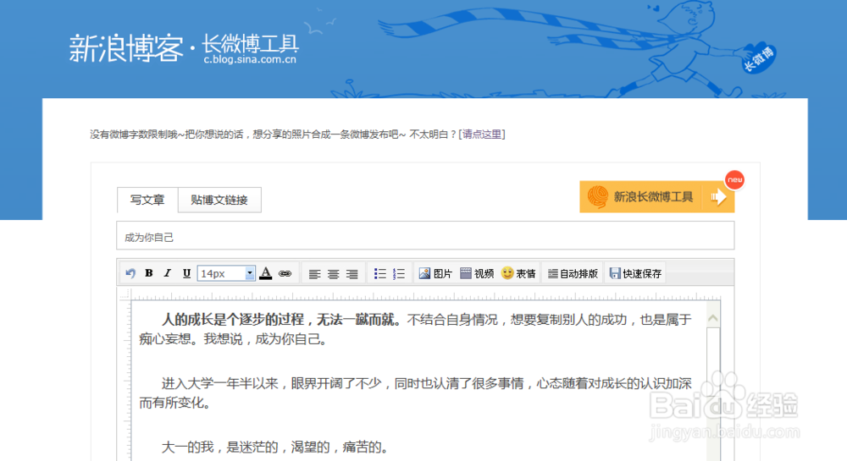847x461 pixels.
Task: Click the red new badge on banner
Action: click(734, 180)
